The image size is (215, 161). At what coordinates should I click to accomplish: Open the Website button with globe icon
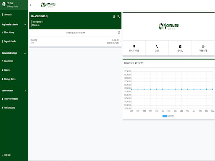(203, 48)
